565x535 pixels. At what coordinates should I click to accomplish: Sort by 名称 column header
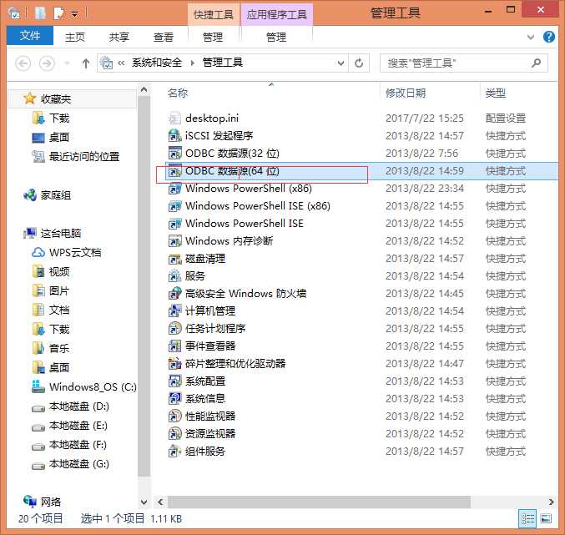pyautogui.click(x=178, y=93)
